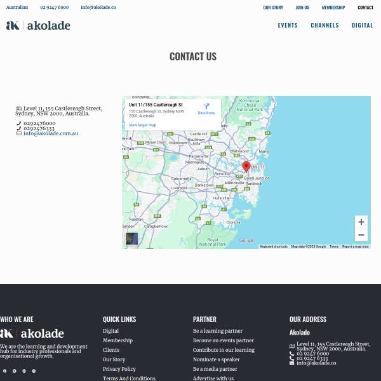The height and width of the screenshot is (381, 381).
Task: Zoom in on the map
Action: click(361, 222)
